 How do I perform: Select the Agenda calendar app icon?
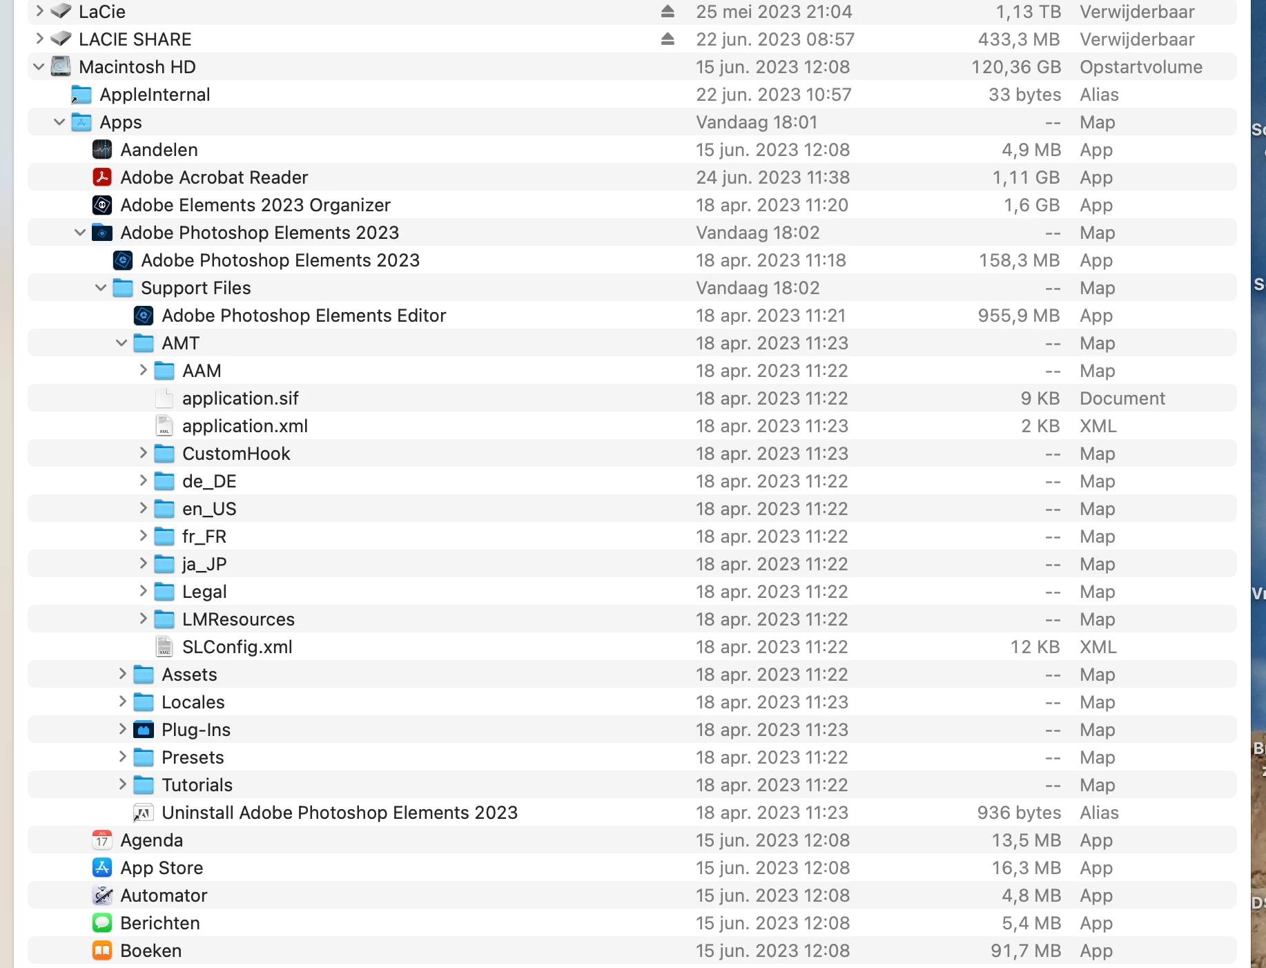point(102,840)
